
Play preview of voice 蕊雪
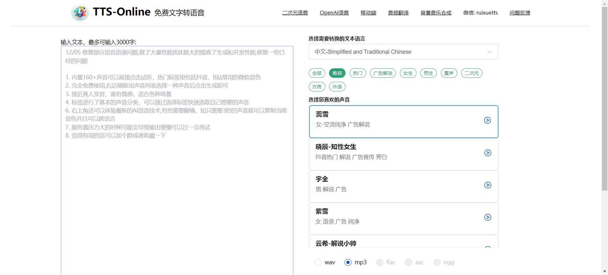488,120
